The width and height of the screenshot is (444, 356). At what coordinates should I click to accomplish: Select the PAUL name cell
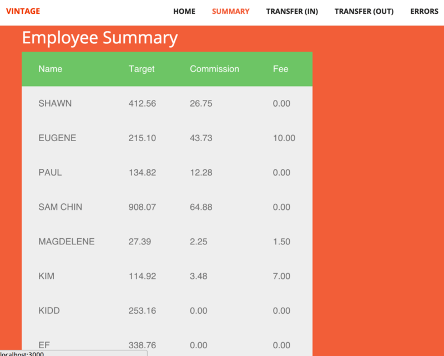click(x=50, y=173)
